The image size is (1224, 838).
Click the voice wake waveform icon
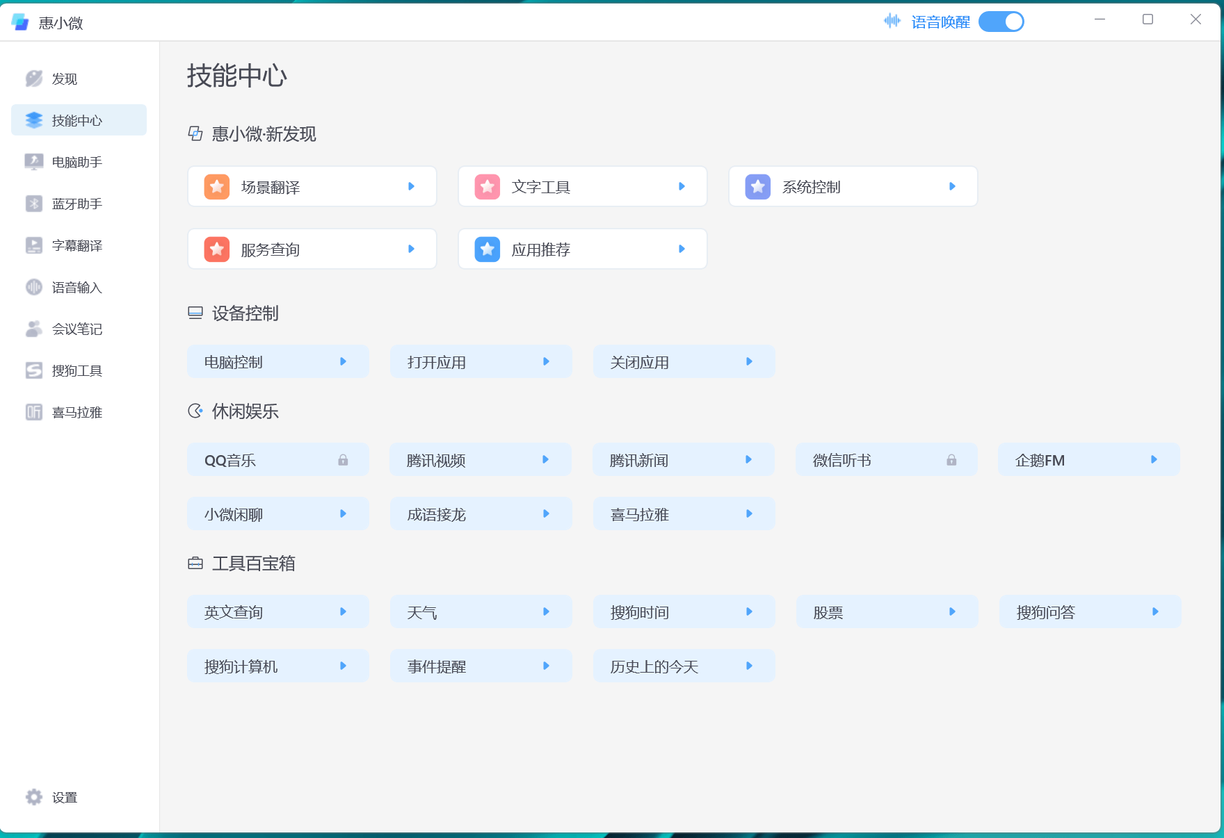(892, 21)
